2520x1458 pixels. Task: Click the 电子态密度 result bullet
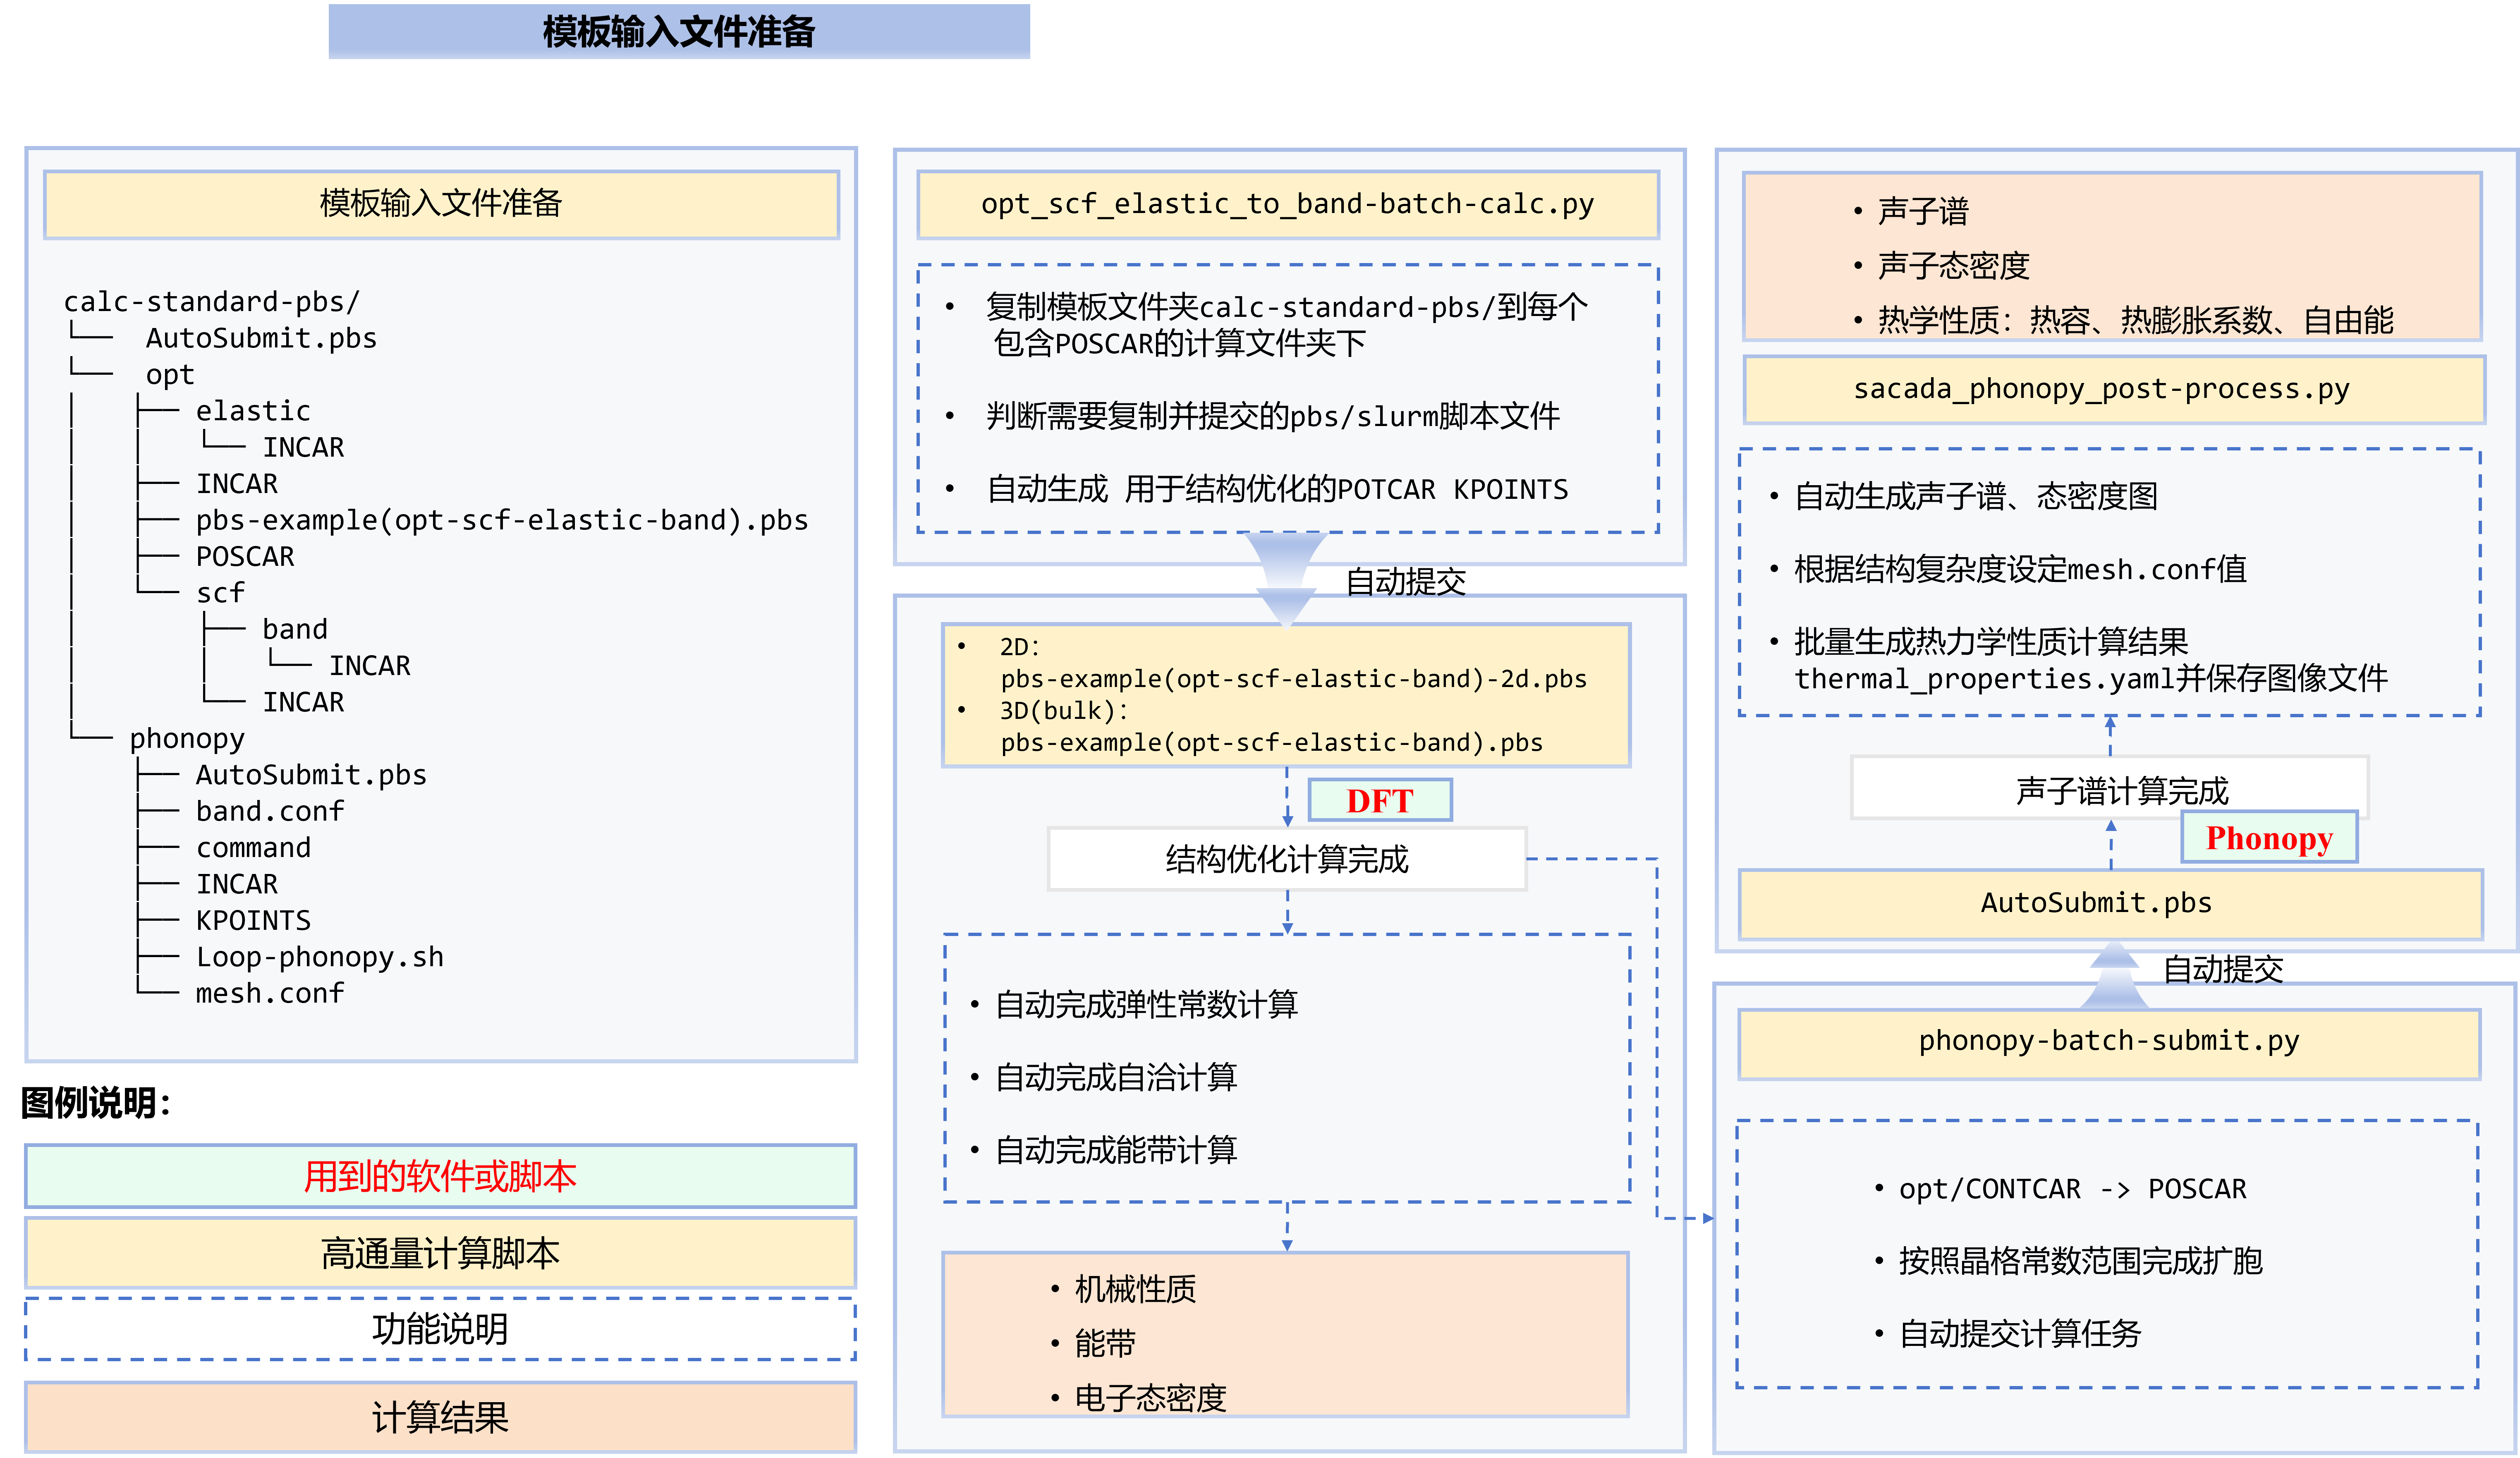1150,1398
